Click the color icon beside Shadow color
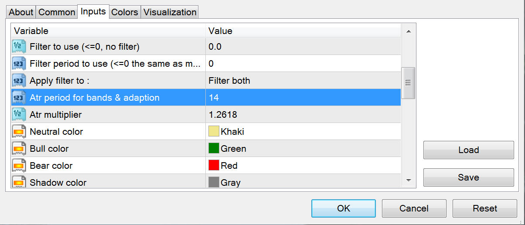 [19, 182]
